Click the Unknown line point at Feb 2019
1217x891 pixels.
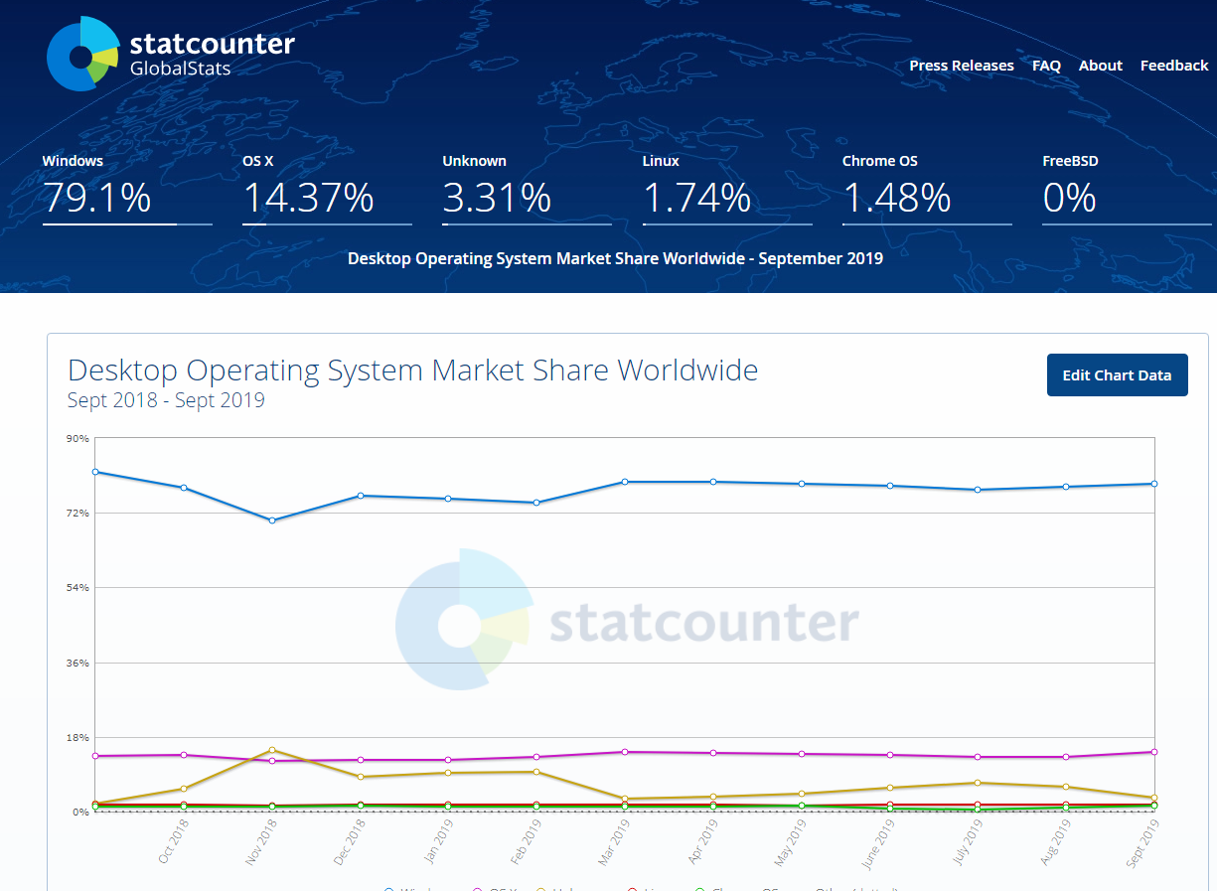coord(536,772)
